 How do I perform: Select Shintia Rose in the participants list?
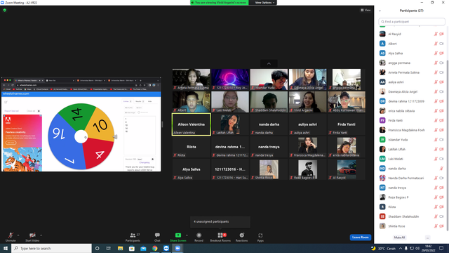pos(411,226)
